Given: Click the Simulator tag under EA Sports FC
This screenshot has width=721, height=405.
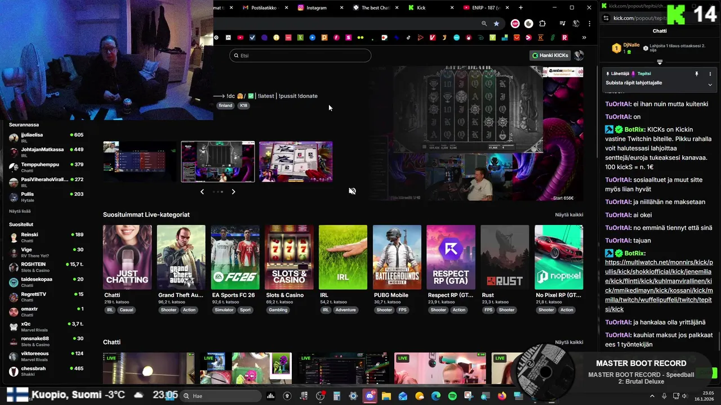Looking at the screenshot, I should tap(224, 310).
